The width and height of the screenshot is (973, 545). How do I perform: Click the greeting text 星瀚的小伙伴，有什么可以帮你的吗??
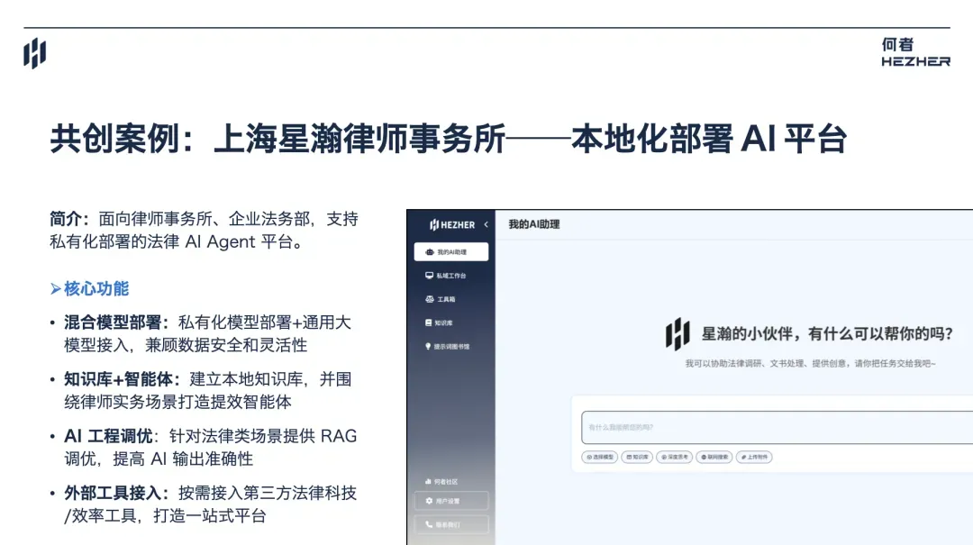[x=827, y=334]
